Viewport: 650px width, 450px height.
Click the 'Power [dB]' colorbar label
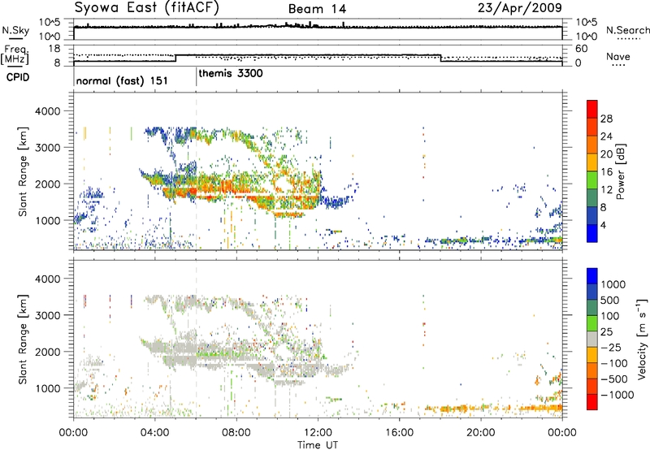(620, 171)
